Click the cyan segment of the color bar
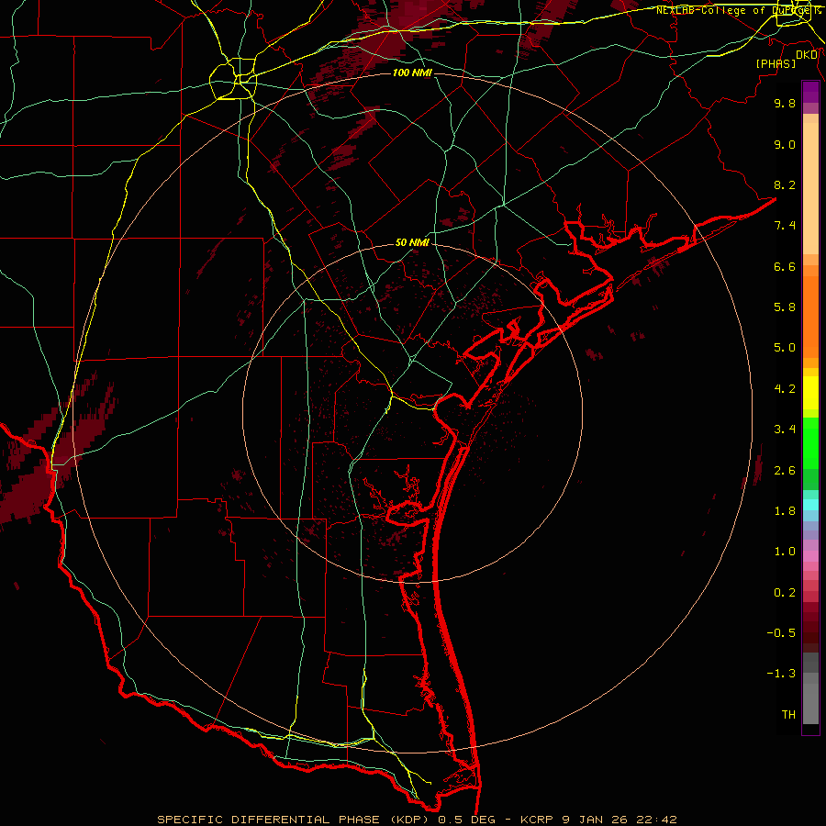Image resolution: width=826 pixels, height=826 pixels. pos(810,505)
